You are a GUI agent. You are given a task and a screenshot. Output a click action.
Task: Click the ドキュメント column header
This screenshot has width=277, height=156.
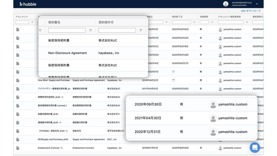pyautogui.click(x=22, y=17)
